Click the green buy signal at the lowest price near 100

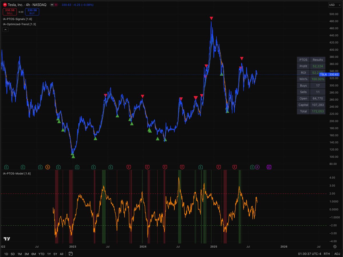click(x=73, y=156)
